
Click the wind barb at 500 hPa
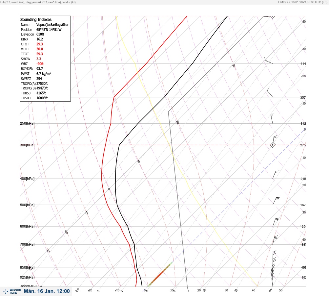(276, 201)
